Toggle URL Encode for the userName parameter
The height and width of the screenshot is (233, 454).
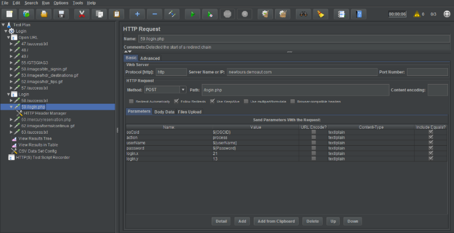click(313, 142)
